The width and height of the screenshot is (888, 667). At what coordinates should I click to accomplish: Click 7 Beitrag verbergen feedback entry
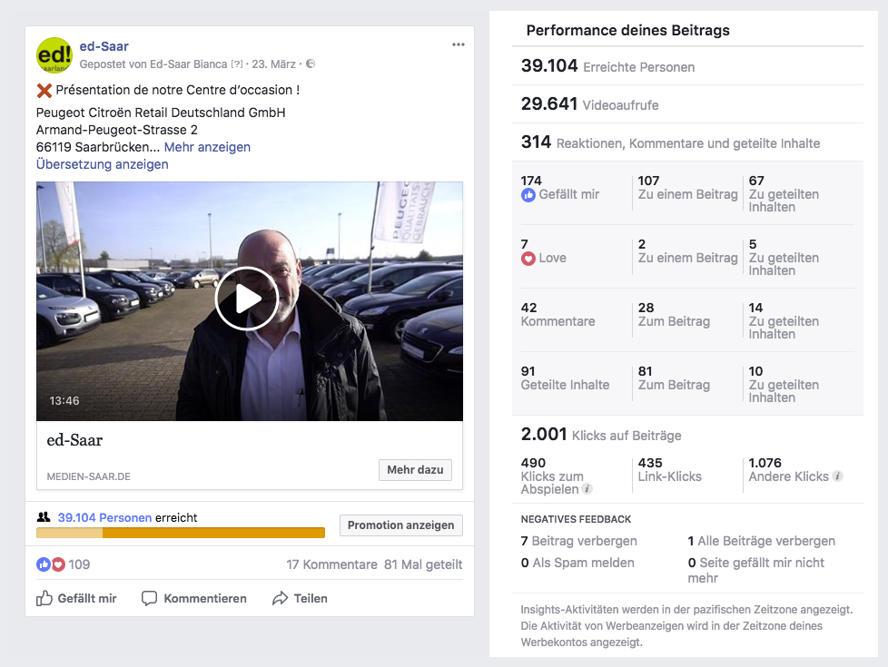578,541
